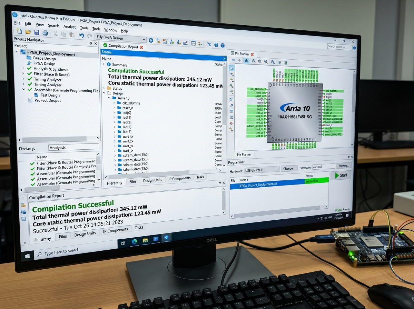Close the Project Navigator panel with its X
This screenshot has height=309, width=414.
96,43
